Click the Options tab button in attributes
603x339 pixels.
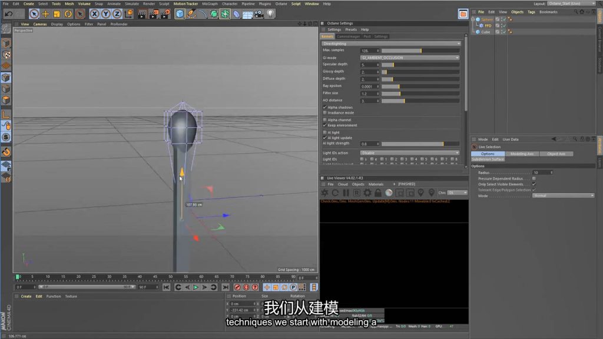tap(488, 154)
